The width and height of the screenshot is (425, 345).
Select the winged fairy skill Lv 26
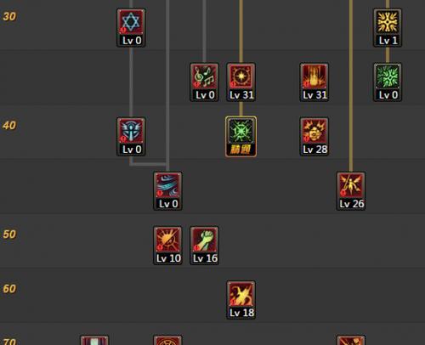pos(351,191)
